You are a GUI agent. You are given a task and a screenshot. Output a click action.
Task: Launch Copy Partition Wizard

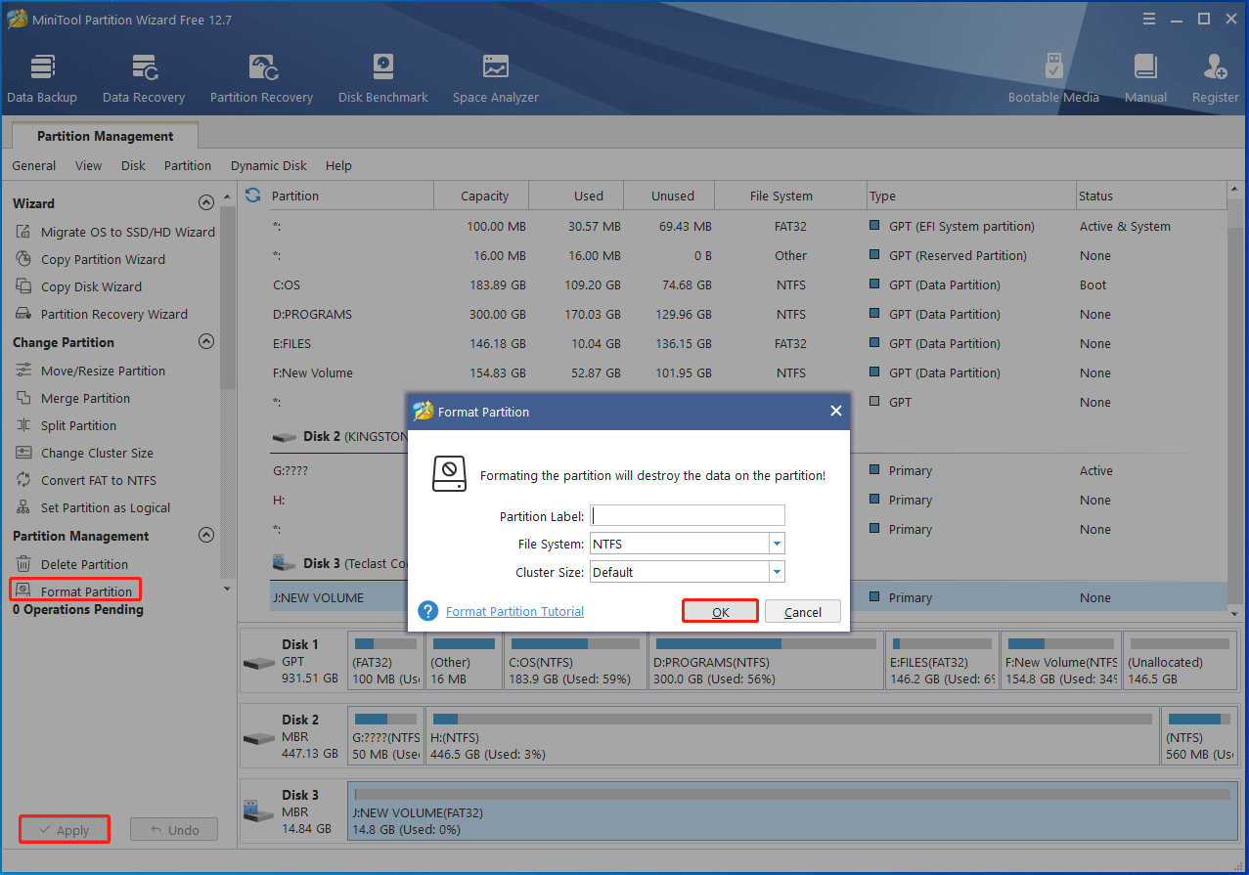point(90,259)
